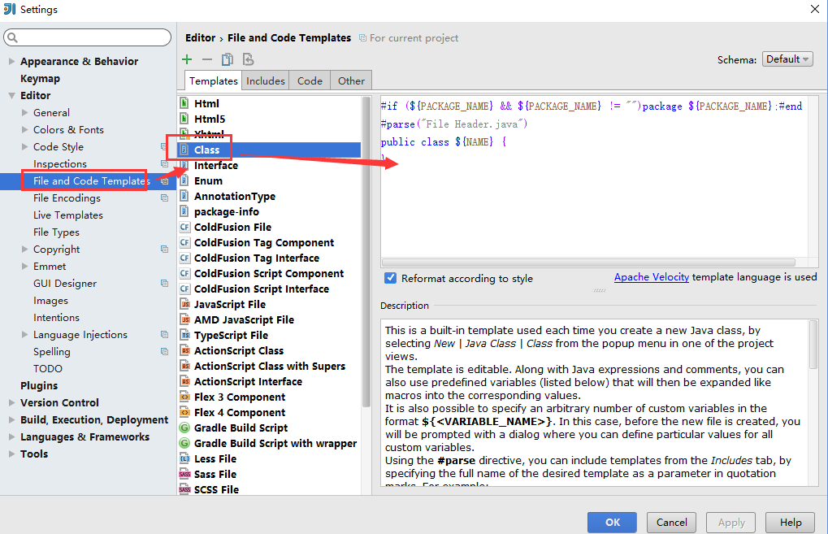Image resolution: width=828 pixels, height=534 pixels.
Task: Click the AMD JavaScript File icon
Action: coord(184,319)
